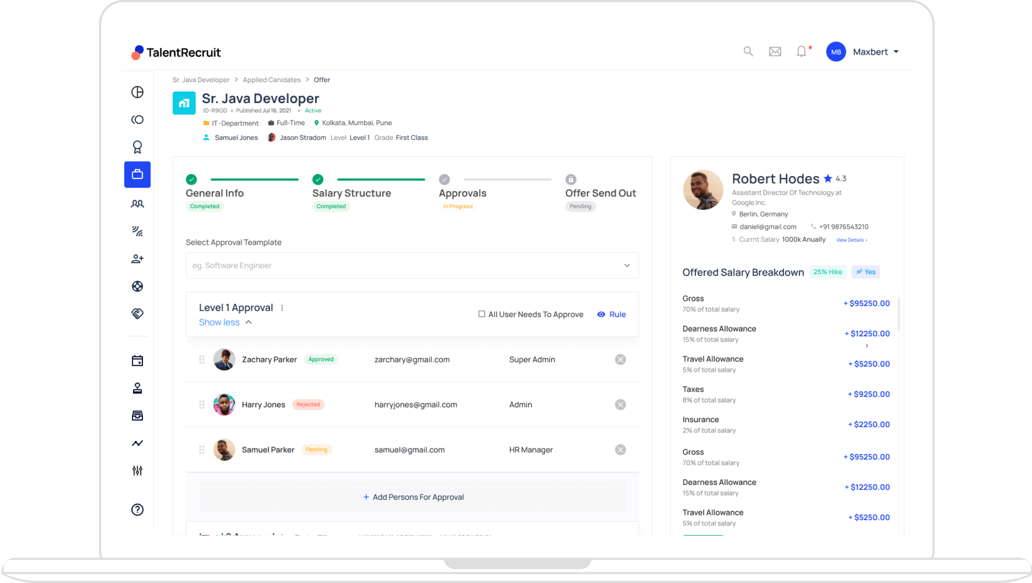The width and height of the screenshot is (1032, 583).
Task: Click Add Persons For Approval button
Action: point(413,497)
